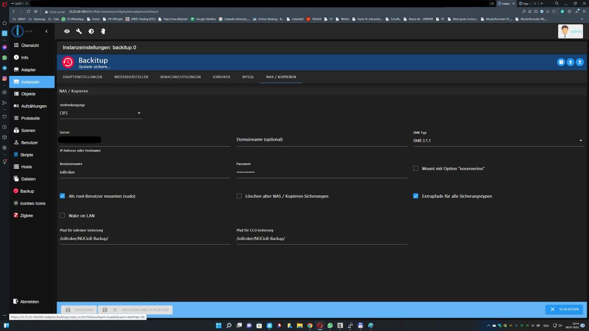Toggle the theme brightness icon

(x=91, y=31)
